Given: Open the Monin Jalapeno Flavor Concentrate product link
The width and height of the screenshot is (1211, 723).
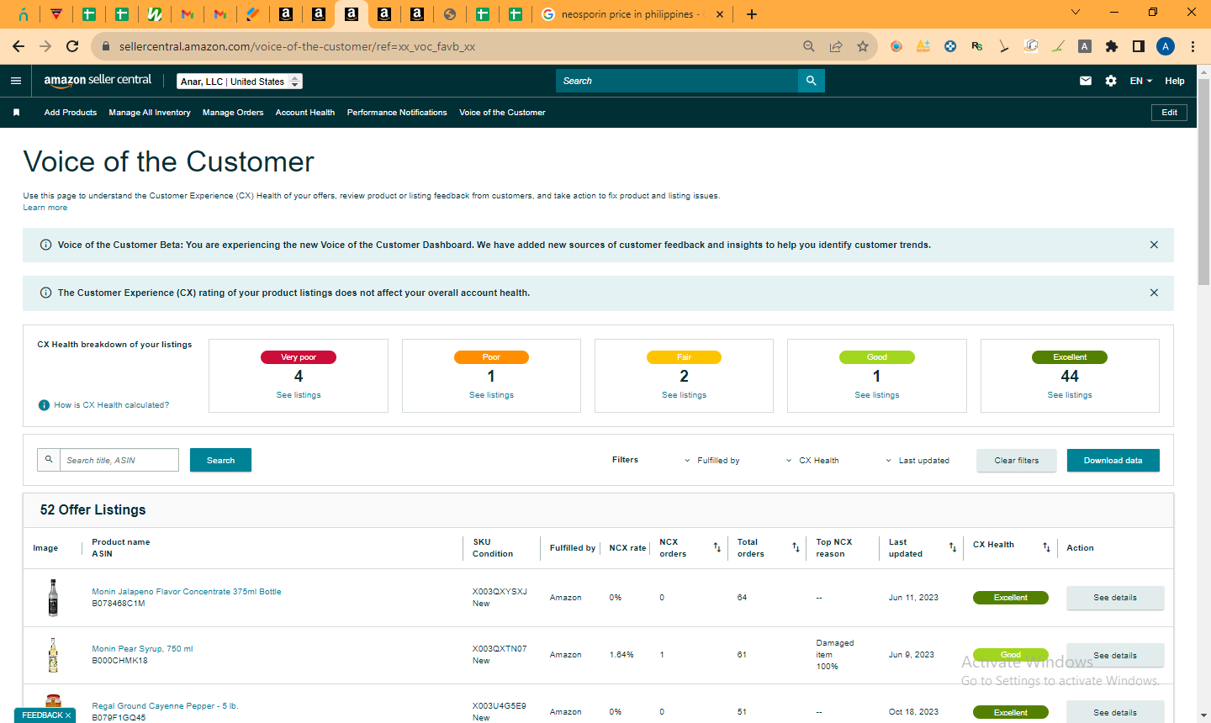Looking at the screenshot, I should 187,592.
